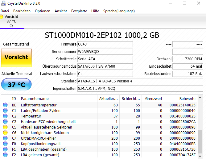
Task: Click yellow status orb for C5 Aktuell ausstehende Sektoren
Action: [5, 127]
